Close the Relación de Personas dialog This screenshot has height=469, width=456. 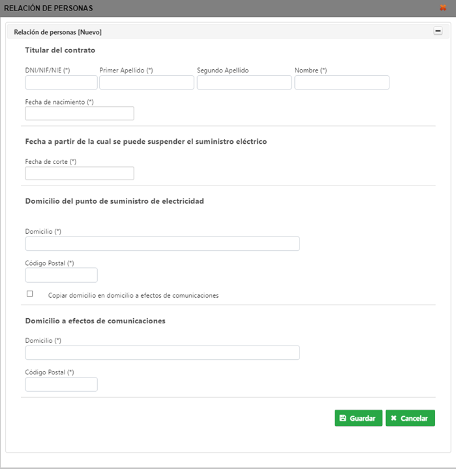(x=443, y=8)
